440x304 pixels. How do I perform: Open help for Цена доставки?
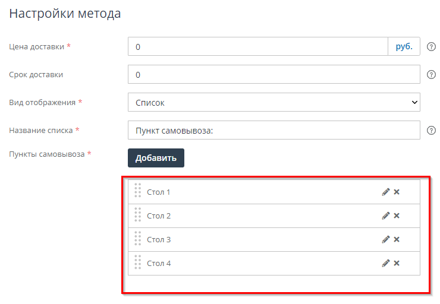pos(432,46)
